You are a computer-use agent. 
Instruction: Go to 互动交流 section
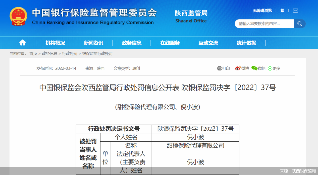point(208,43)
